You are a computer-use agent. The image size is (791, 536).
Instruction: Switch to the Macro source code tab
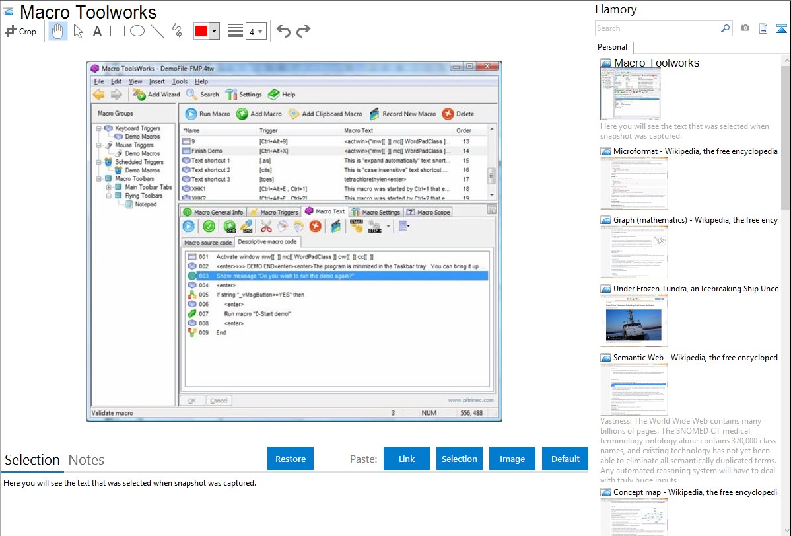click(208, 243)
